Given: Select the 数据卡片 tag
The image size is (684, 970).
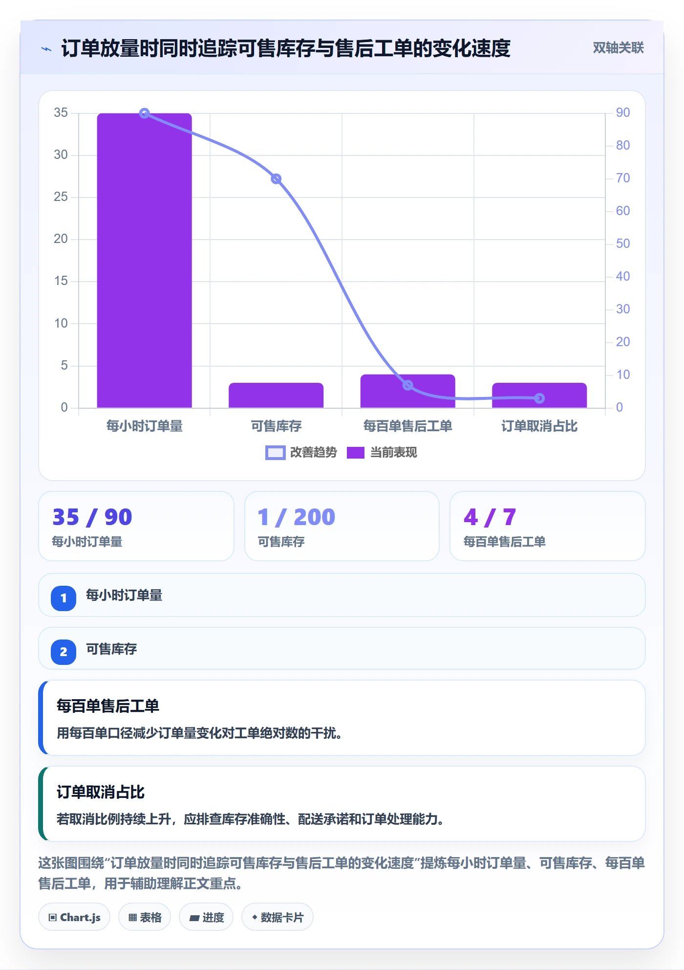Looking at the screenshot, I should pyautogui.click(x=278, y=917).
